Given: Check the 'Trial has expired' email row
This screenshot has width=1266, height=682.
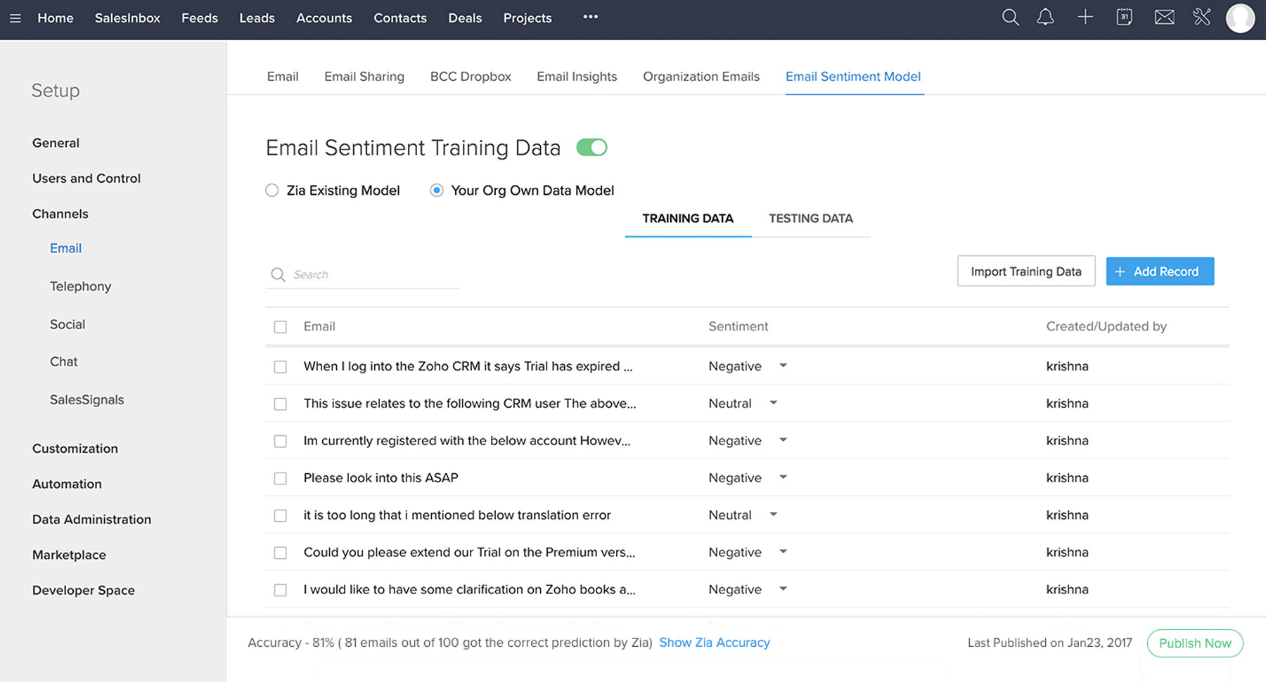Looking at the screenshot, I should pyautogui.click(x=280, y=367).
